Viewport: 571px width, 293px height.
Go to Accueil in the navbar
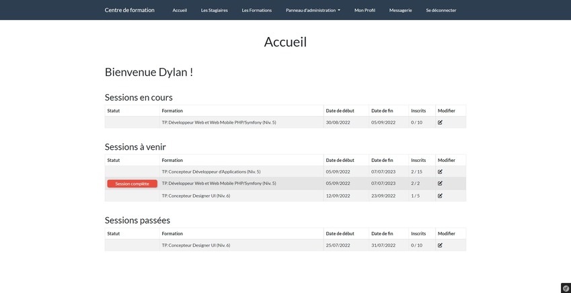tap(180, 10)
